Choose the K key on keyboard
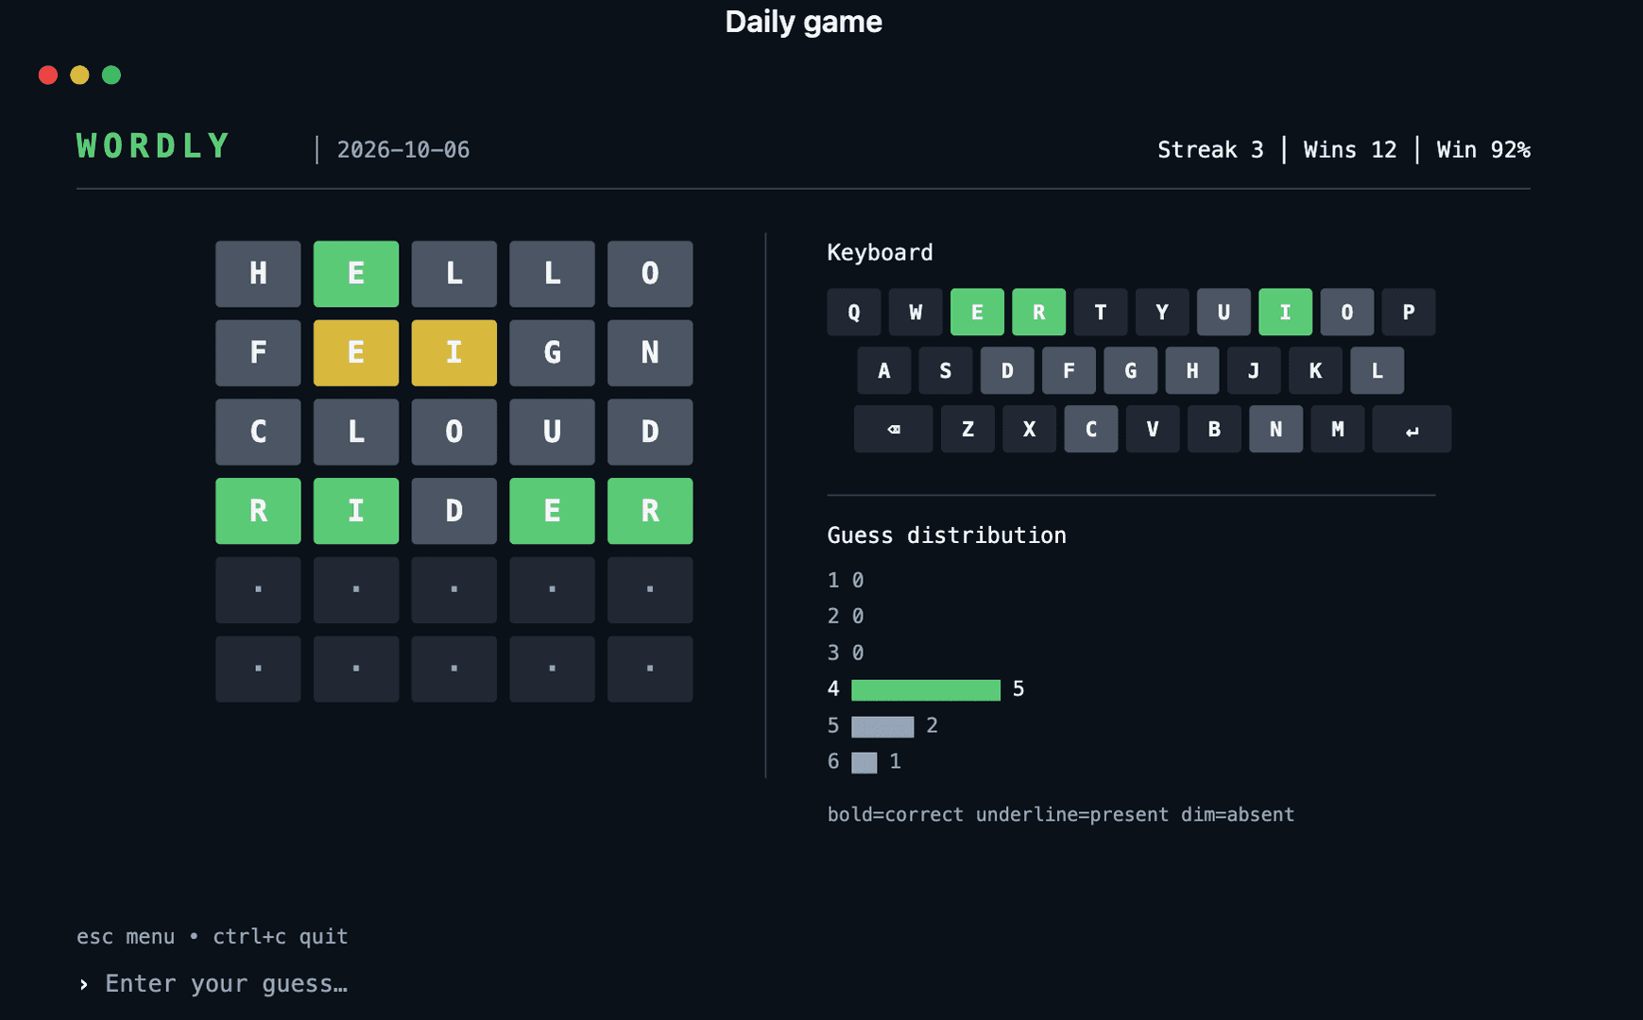 coord(1315,370)
